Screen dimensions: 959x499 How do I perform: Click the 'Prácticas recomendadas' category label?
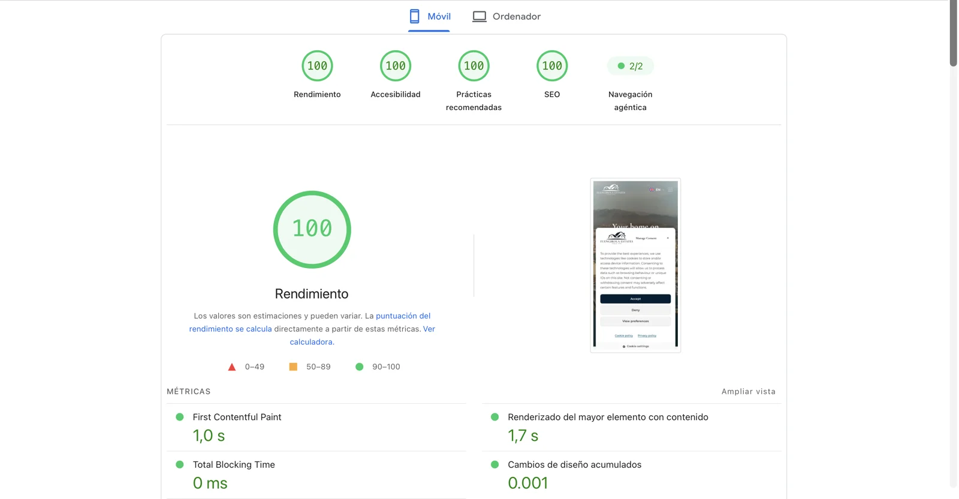point(474,101)
